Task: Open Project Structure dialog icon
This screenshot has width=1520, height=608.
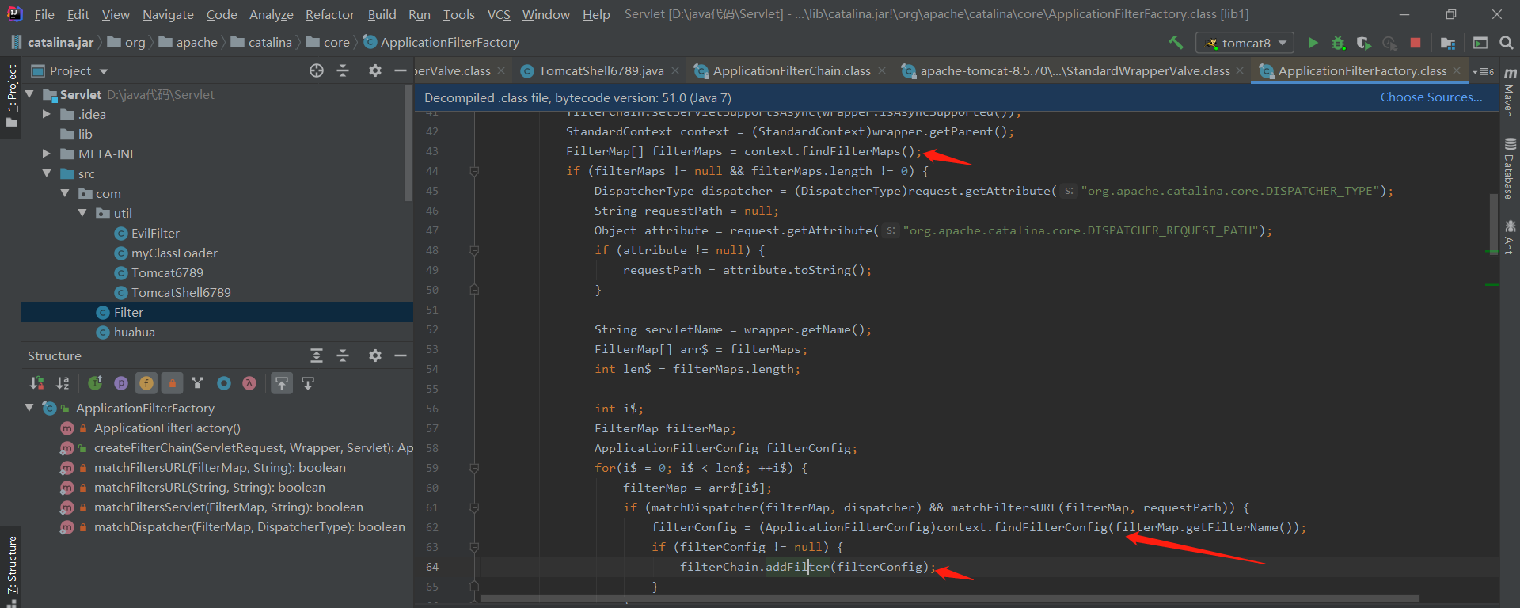Action: pyautogui.click(x=1448, y=43)
